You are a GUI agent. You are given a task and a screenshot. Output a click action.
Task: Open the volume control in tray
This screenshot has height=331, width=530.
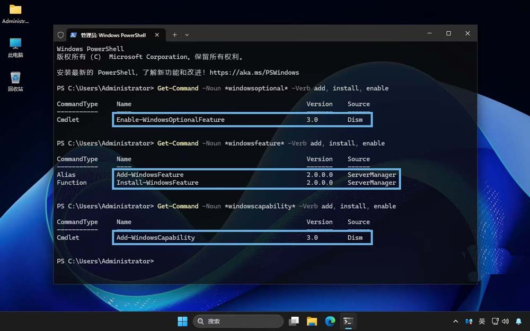pyautogui.click(x=506, y=321)
